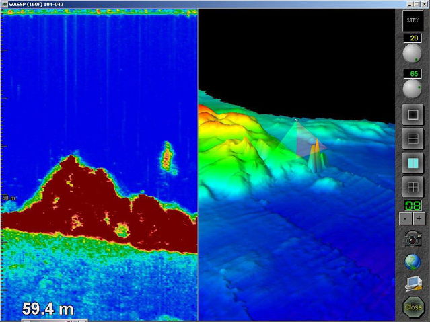Click the camera snapshot icon
430x322 pixels.
[x=412, y=238]
